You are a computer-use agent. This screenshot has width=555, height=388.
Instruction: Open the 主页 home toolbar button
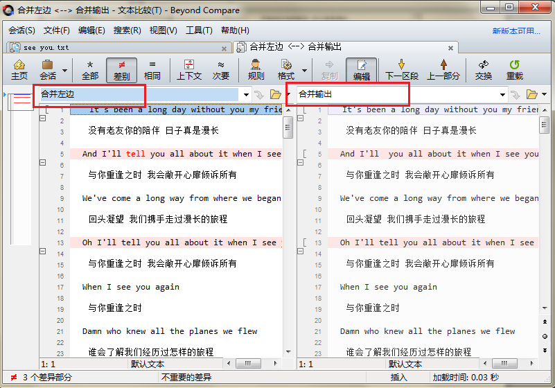click(x=19, y=70)
